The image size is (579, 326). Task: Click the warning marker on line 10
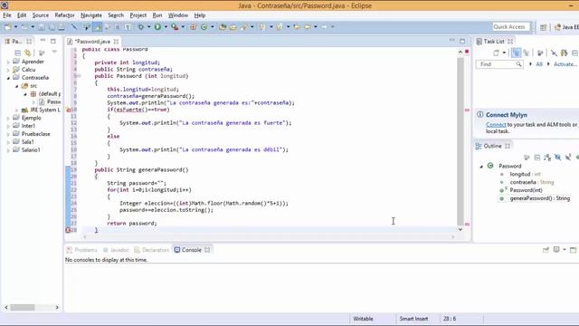pyautogui.click(x=68, y=110)
